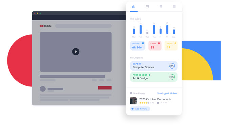The height and width of the screenshot is (125, 227).
Task: Click the 2020 October Democratic title
Action: [155, 99]
